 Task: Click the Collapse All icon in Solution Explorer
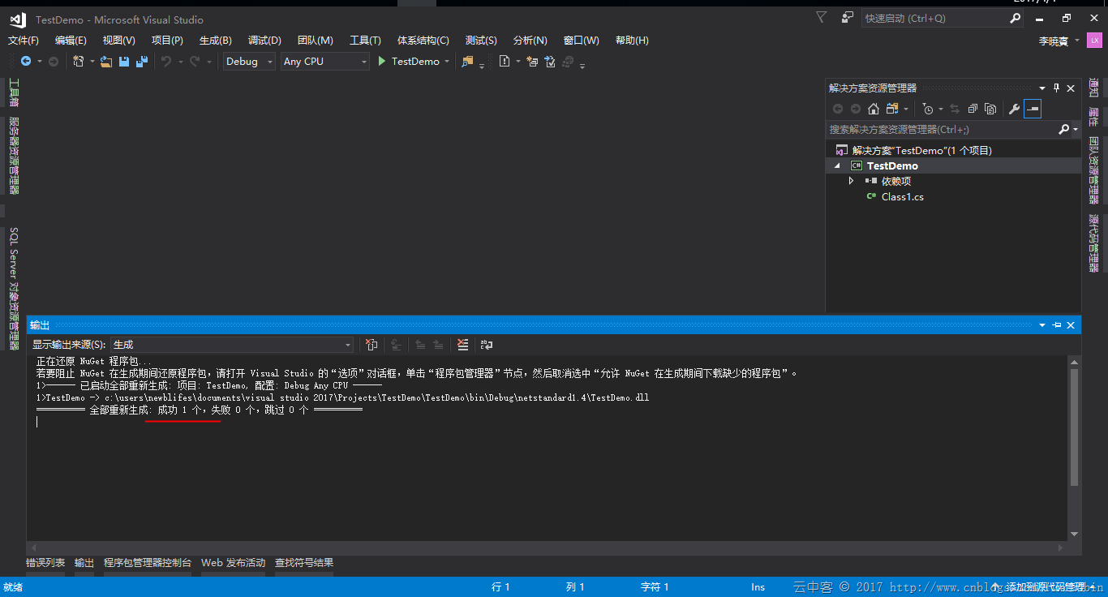[x=973, y=109]
